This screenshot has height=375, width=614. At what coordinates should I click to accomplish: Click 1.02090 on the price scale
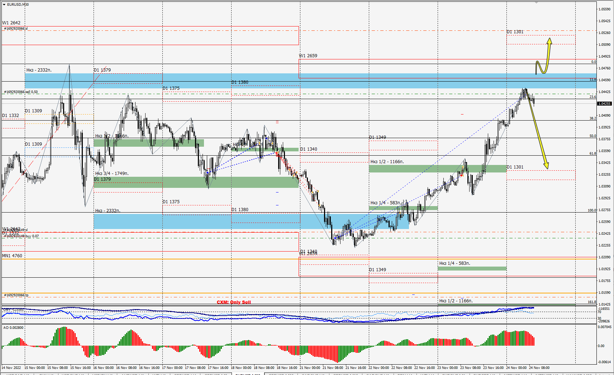(x=605, y=257)
